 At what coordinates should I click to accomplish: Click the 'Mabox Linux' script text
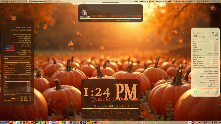coord(110,112)
